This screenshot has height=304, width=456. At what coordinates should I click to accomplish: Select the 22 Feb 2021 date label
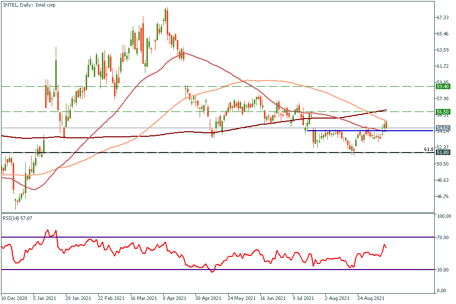[x=110, y=298]
